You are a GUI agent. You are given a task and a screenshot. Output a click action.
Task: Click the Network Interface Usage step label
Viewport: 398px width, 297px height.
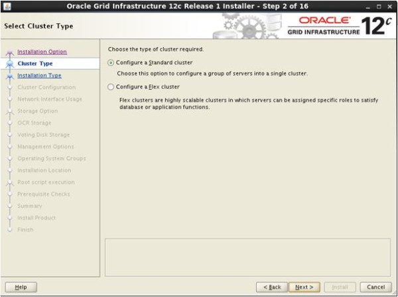(50, 99)
